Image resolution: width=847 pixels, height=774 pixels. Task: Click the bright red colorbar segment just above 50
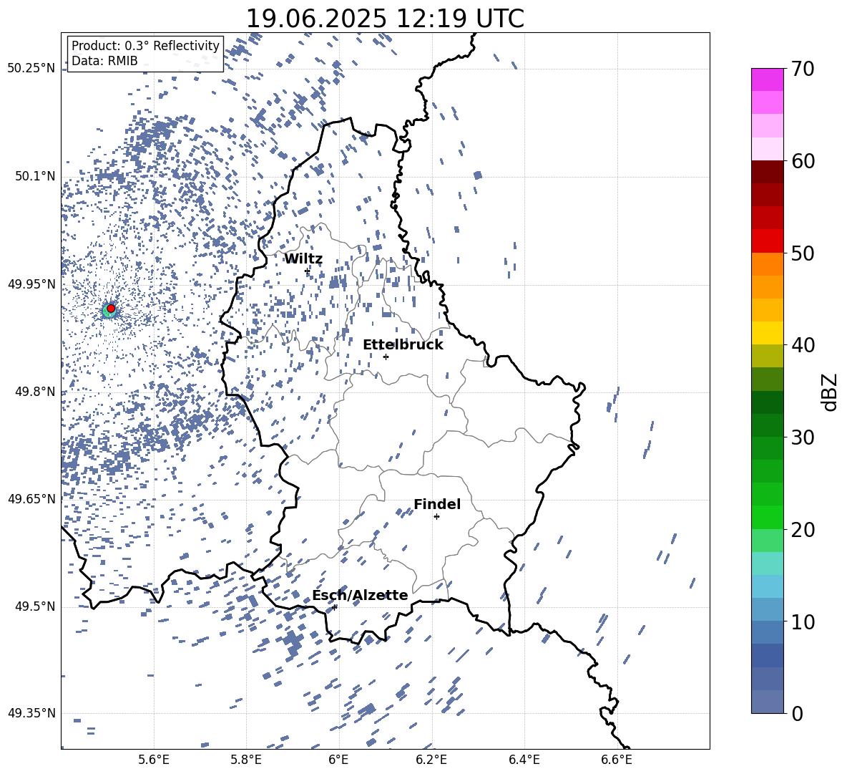(x=768, y=241)
